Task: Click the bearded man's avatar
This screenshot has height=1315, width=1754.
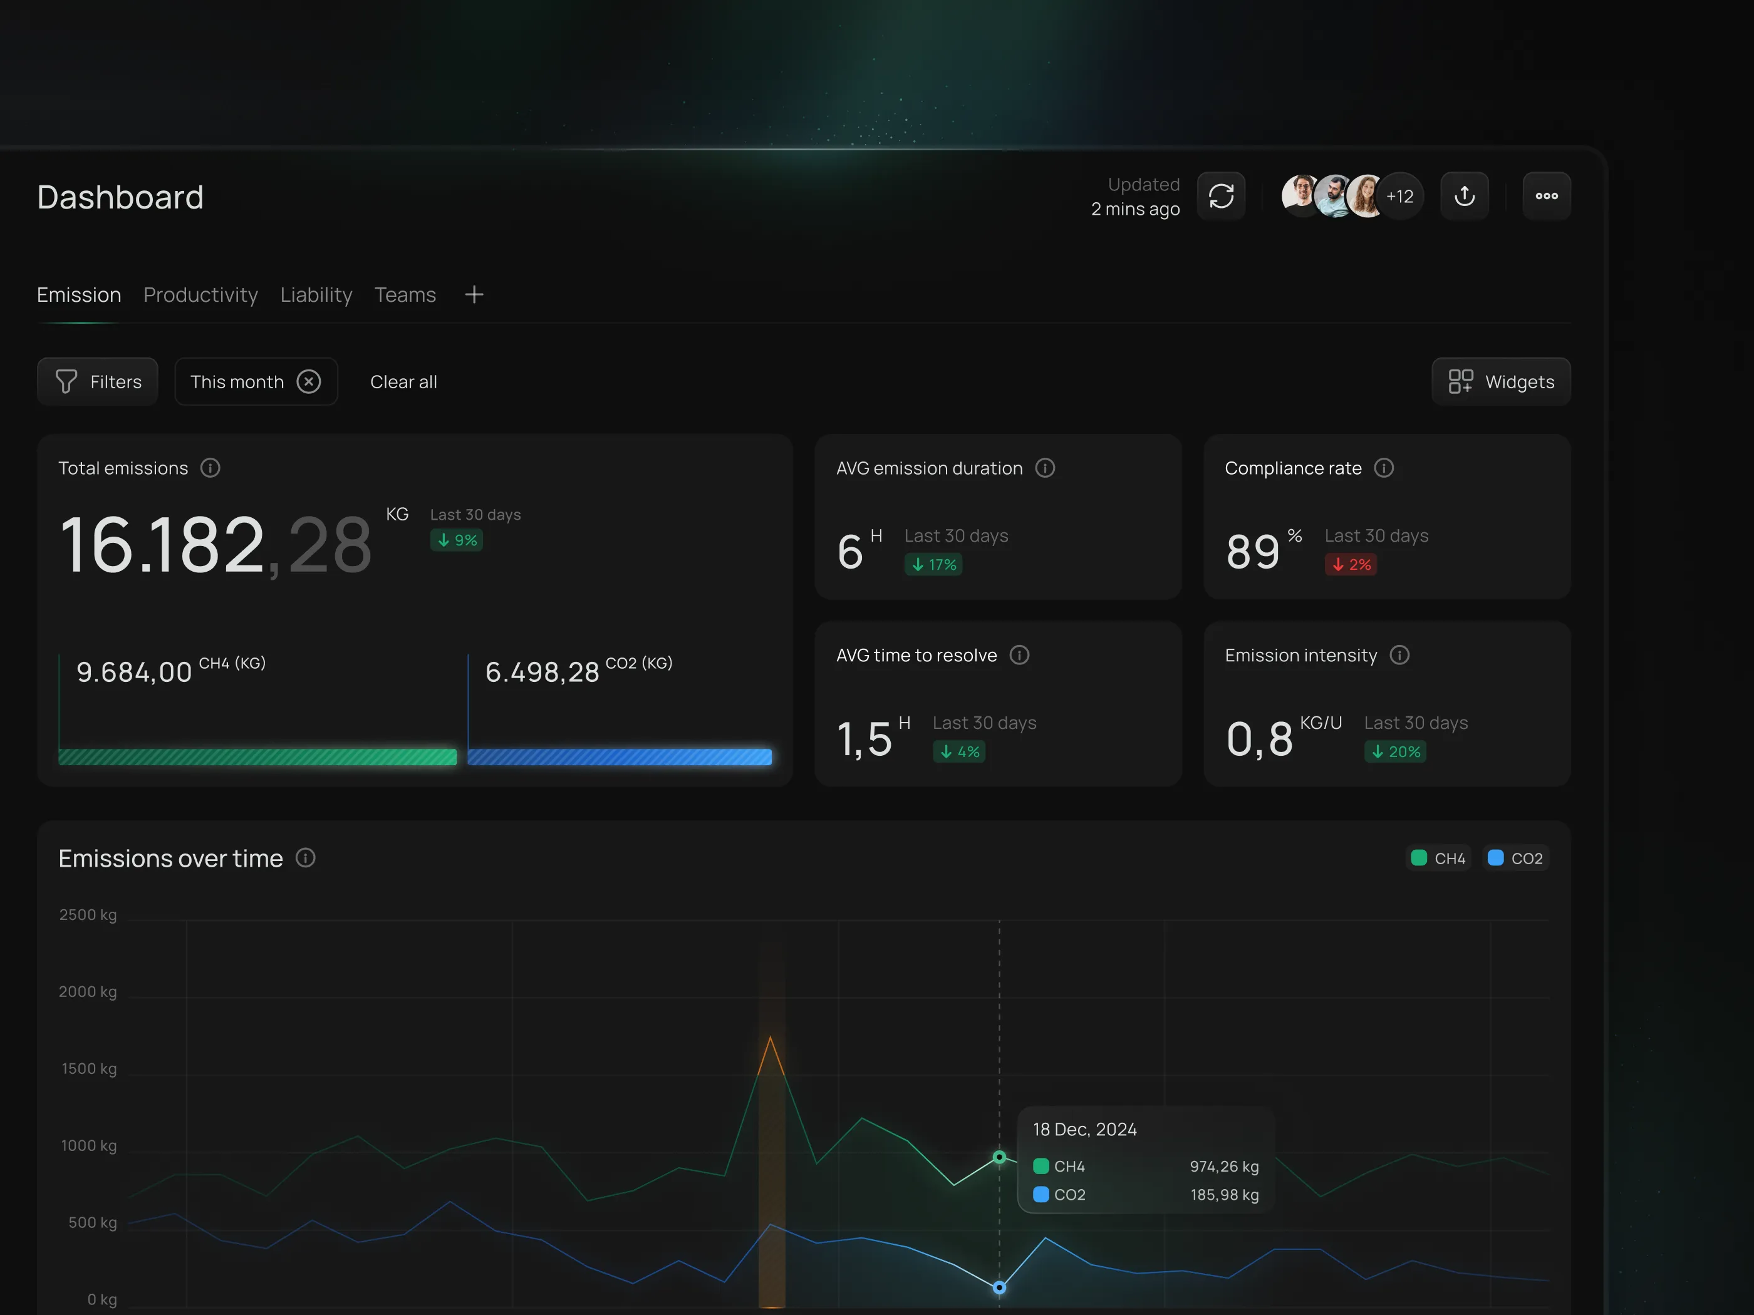Action: click(x=1334, y=196)
